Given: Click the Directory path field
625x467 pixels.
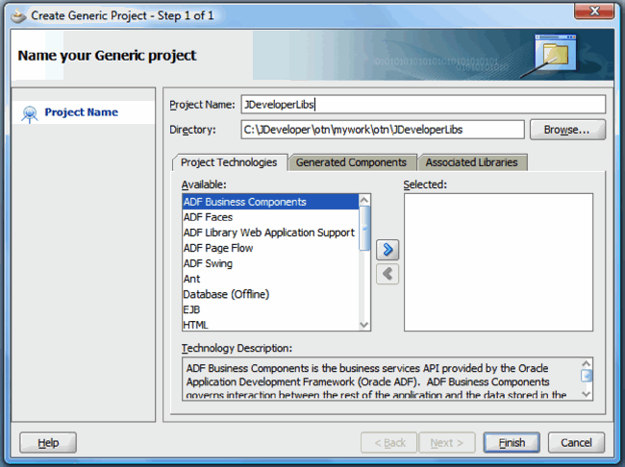Looking at the screenshot, I should pos(383,130).
